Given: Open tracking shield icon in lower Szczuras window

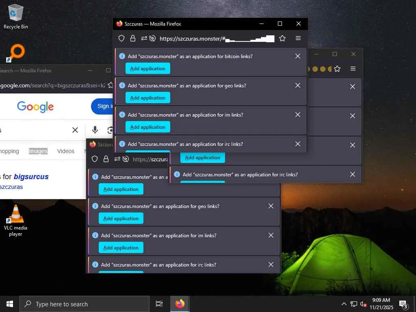Looking at the screenshot, I should 95,159.
